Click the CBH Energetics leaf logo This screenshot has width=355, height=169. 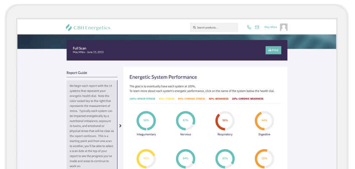pos(68,27)
